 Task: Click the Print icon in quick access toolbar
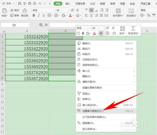(x=30, y=3)
